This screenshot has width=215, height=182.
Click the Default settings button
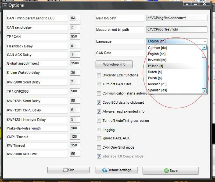click(x=117, y=170)
